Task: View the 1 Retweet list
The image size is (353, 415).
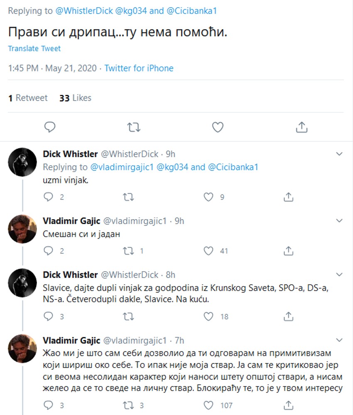Action: click(28, 98)
